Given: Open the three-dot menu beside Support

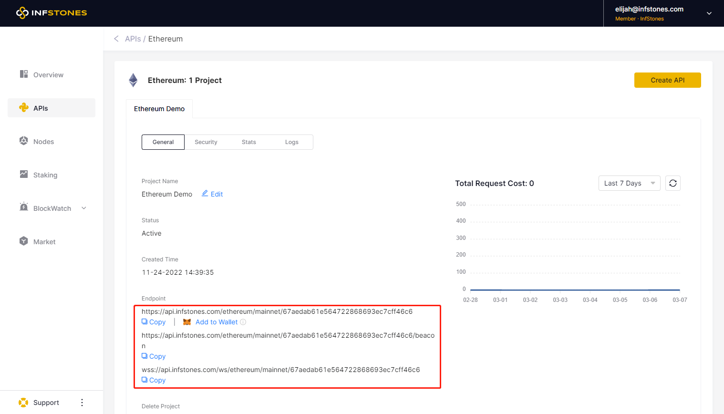Looking at the screenshot, I should click(x=82, y=403).
